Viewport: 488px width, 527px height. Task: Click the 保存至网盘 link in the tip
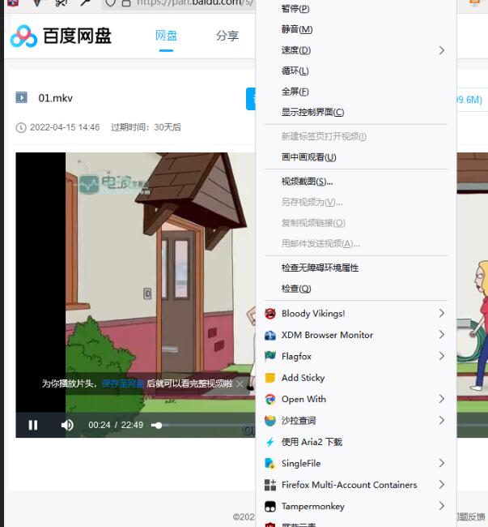tap(123, 383)
